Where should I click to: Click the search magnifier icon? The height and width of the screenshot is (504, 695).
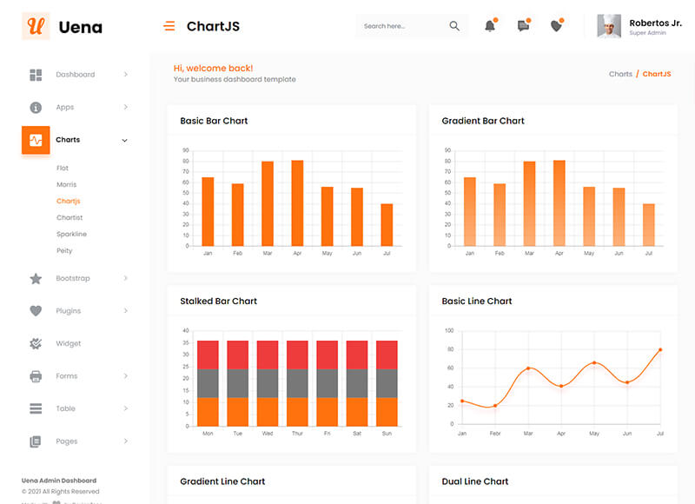pyautogui.click(x=454, y=26)
